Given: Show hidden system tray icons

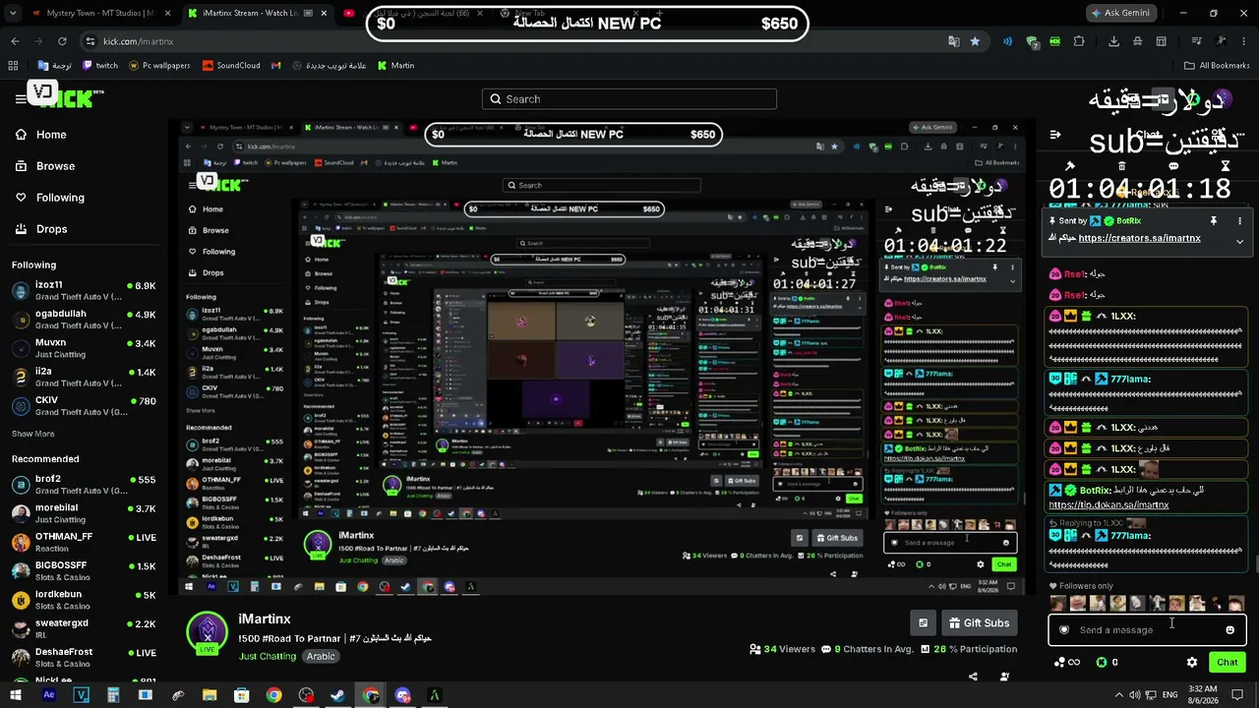Looking at the screenshot, I should pos(1117,695).
